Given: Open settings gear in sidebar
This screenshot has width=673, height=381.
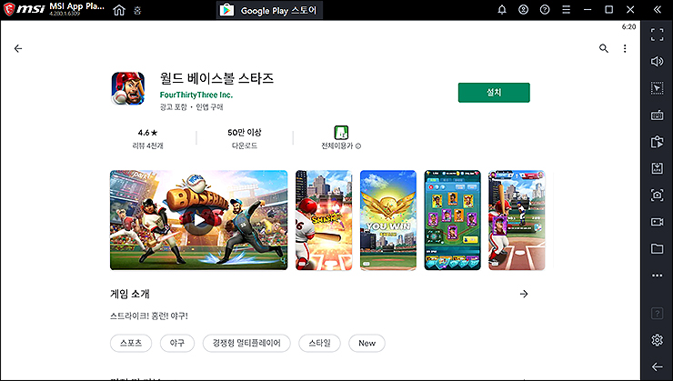Looking at the screenshot, I should click(657, 340).
